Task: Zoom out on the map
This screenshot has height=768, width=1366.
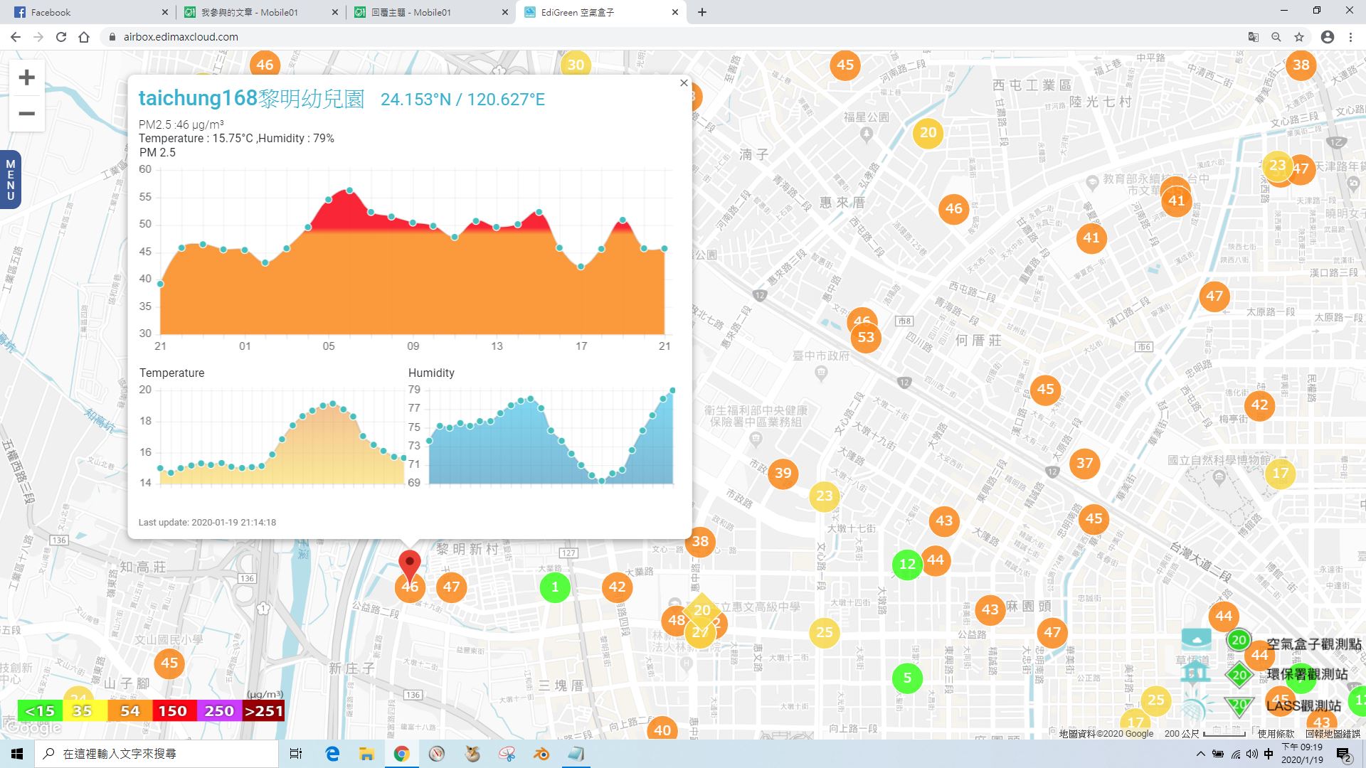Action: (x=26, y=114)
